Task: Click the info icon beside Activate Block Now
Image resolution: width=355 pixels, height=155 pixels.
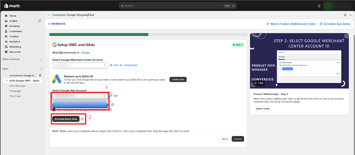Action: pos(82,119)
